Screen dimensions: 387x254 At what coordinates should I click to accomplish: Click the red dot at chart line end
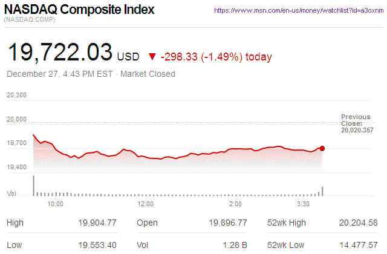tap(322, 148)
